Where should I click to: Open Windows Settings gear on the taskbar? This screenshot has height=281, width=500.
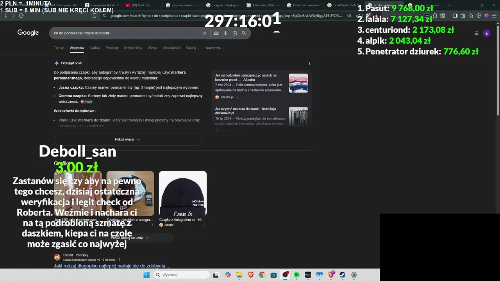coord(354,275)
